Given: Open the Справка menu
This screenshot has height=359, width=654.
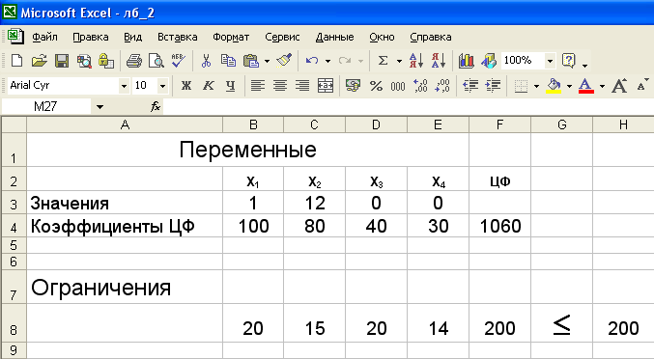Looking at the screenshot, I should click(431, 37).
